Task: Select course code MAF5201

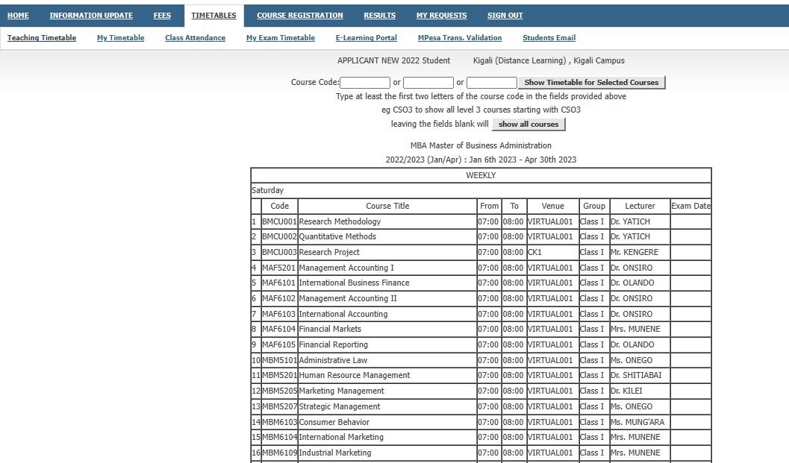Action: [x=278, y=268]
